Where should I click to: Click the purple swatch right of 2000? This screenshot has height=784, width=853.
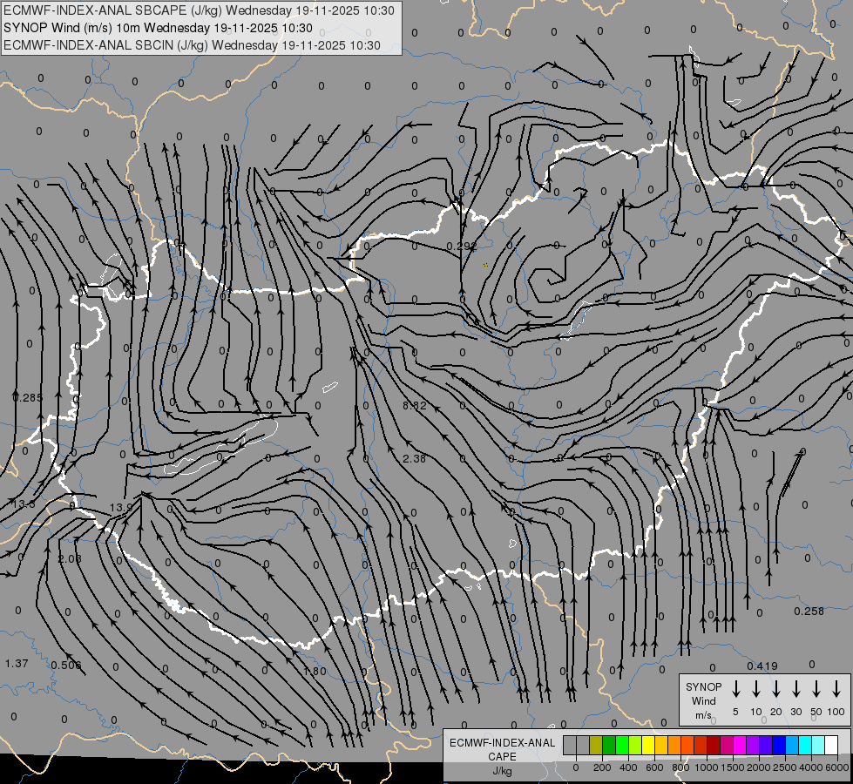766,745
